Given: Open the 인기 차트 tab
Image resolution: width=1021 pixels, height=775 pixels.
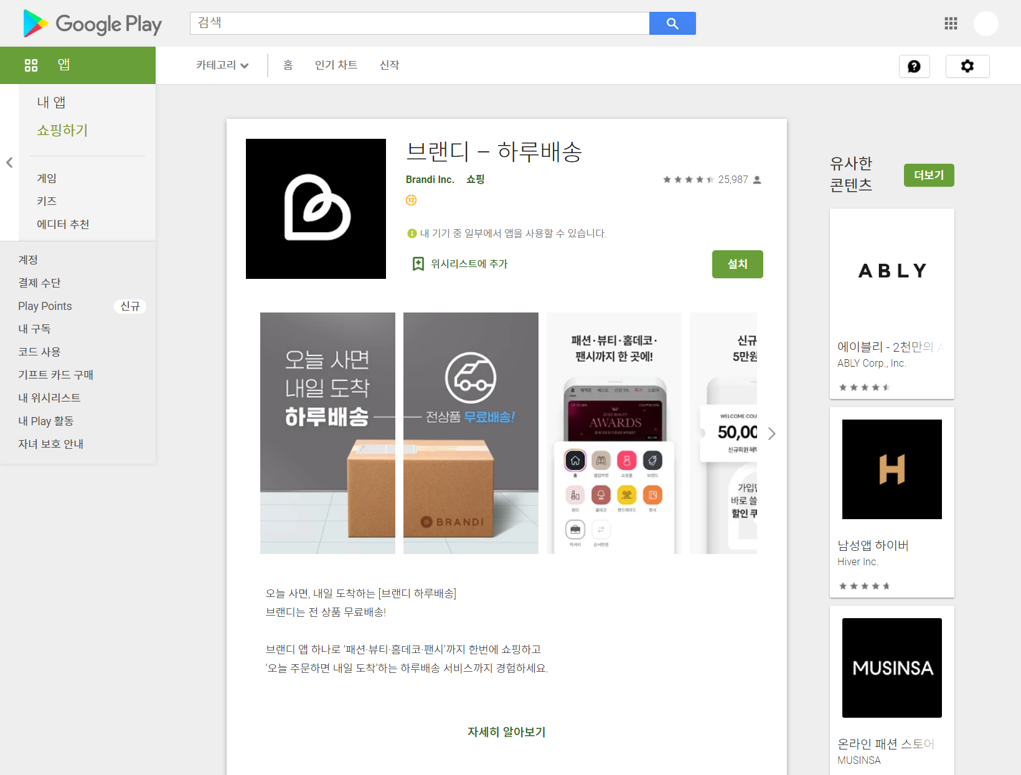Looking at the screenshot, I should coord(336,65).
